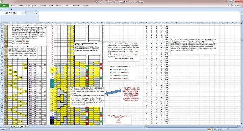Image resolution: width=243 pixels, height=131 pixels.
Task: Click the zoom in plus button
Action: (x=241, y=129)
